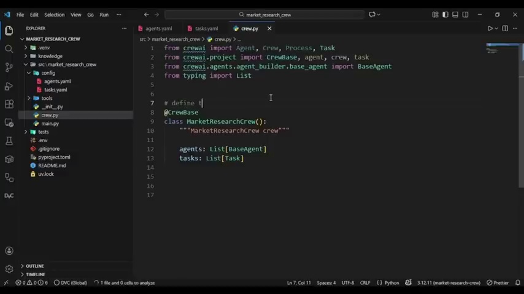Open the Search view in activity bar
The image size is (524, 294).
(9, 49)
